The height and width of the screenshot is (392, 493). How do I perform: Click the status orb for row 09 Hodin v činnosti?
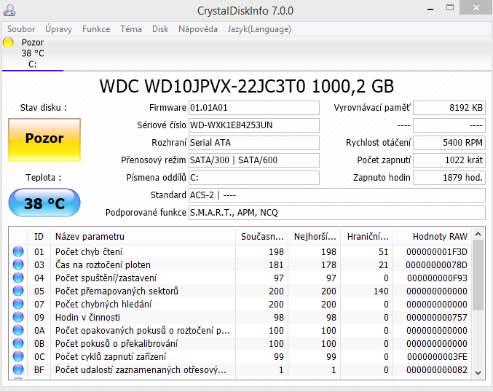18,317
